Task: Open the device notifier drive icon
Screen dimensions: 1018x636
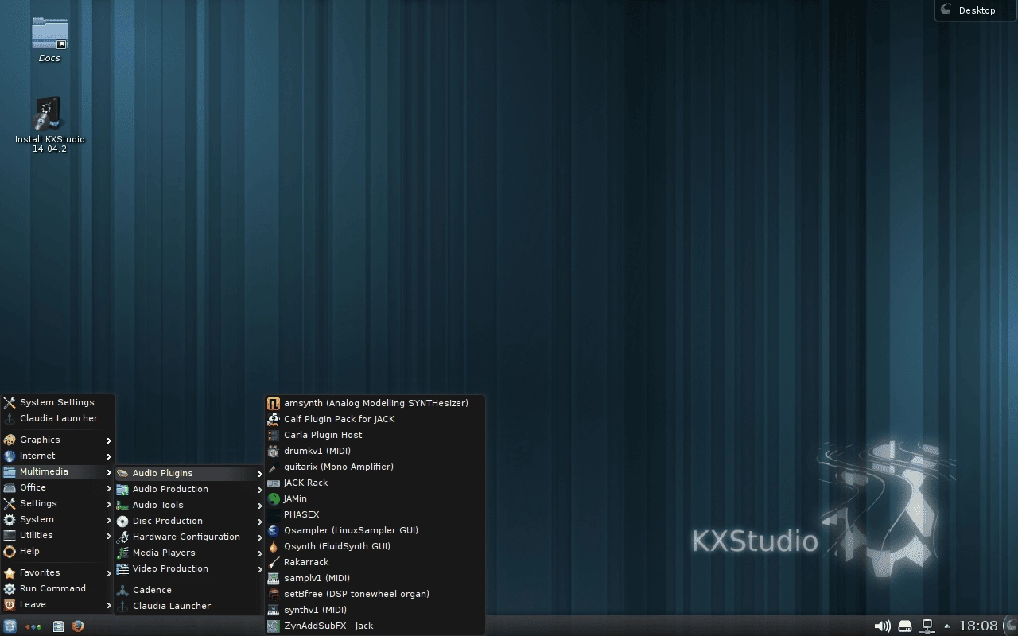Action: pyautogui.click(x=905, y=626)
